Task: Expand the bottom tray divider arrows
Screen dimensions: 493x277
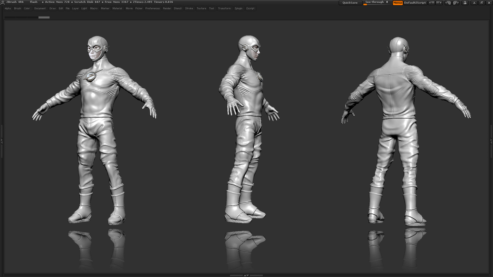Action: [247, 276]
